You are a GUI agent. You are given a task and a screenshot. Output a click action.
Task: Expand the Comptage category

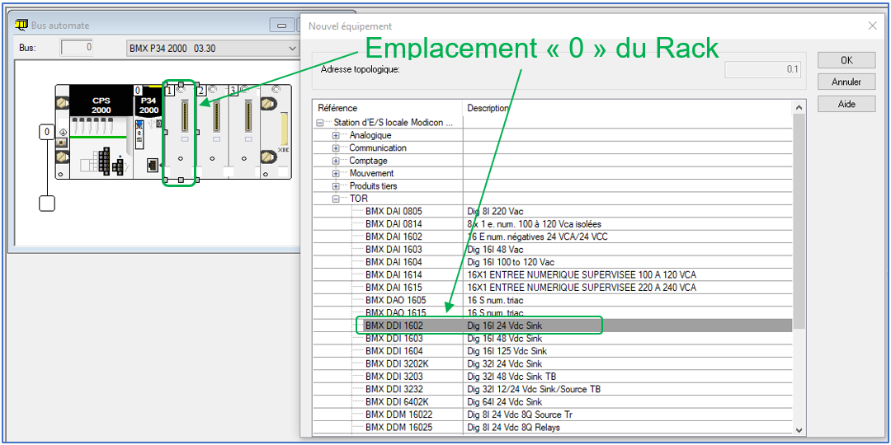tap(336, 161)
